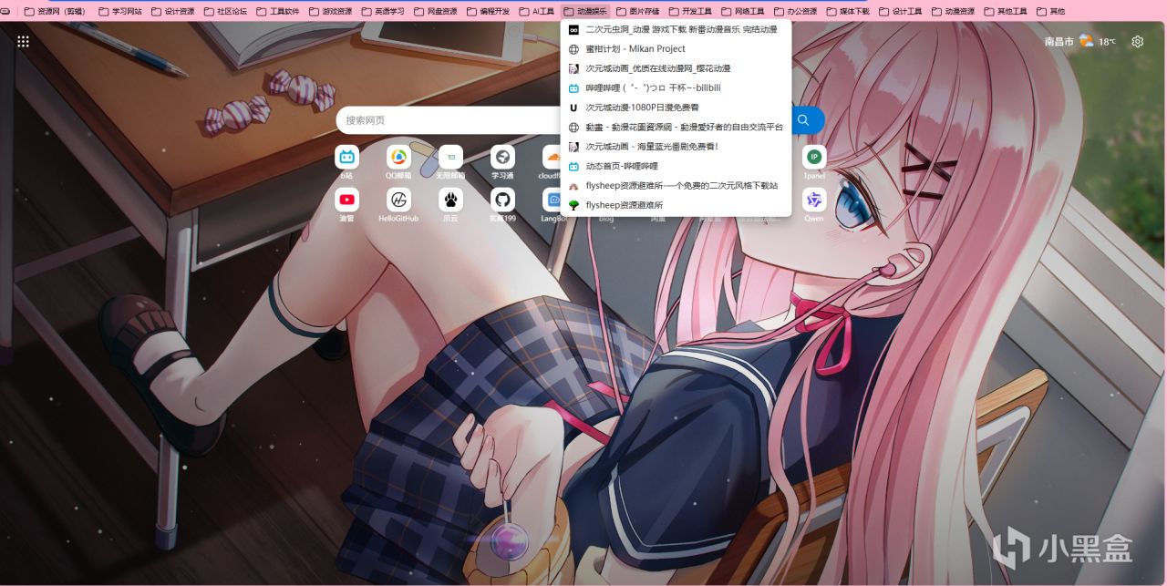Click the 18℃ temperature reading
Screen dimensions: 1167x586
1107,42
